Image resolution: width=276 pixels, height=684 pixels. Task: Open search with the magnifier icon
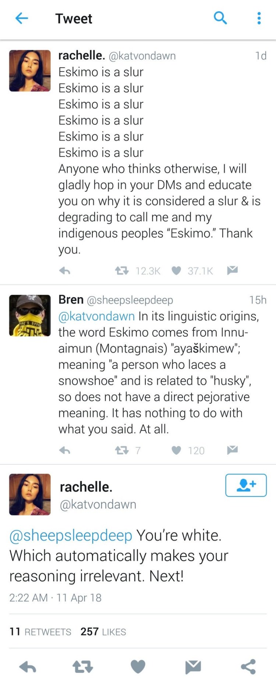click(220, 18)
